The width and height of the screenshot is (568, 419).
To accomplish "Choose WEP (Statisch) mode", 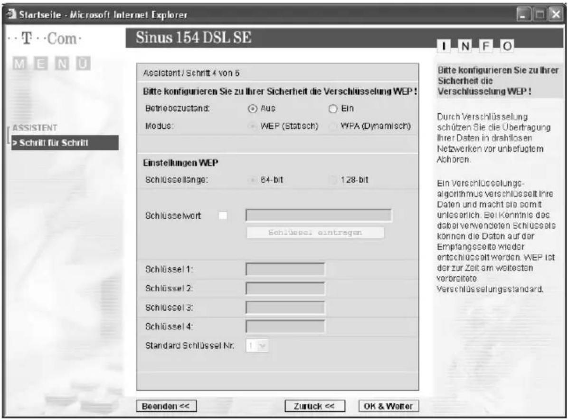I will [x=252, y=126].
